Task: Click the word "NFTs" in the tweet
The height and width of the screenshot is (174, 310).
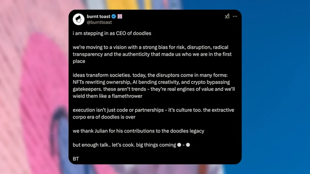Action: (x=78, y=82)
